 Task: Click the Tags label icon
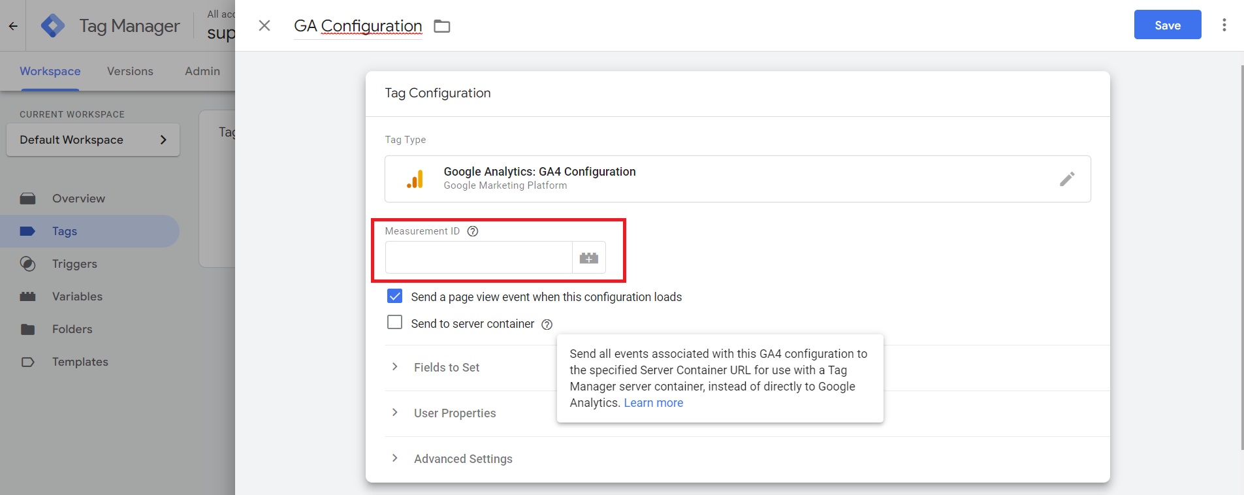[27, 231]
